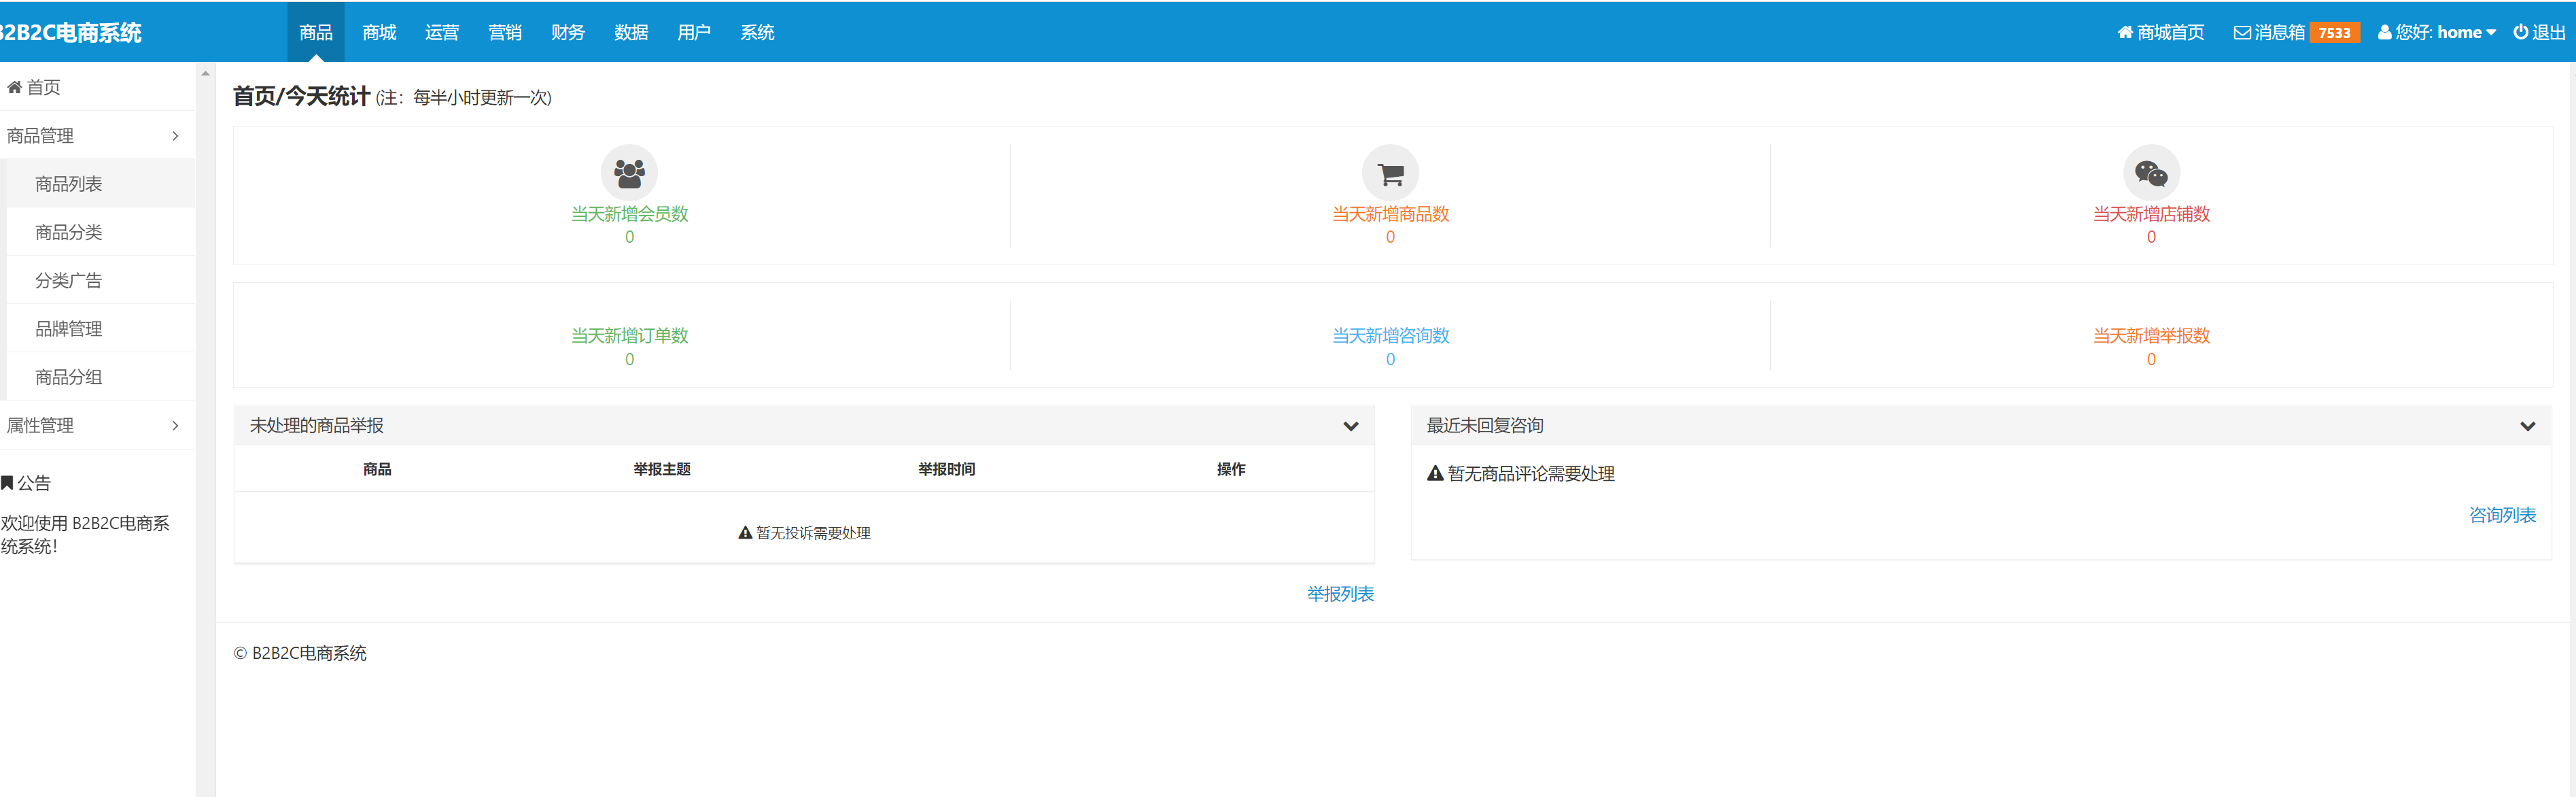Open the 举报列表 link
The width and height of the screenshot is (2576, 797).
pos(1340,594)
